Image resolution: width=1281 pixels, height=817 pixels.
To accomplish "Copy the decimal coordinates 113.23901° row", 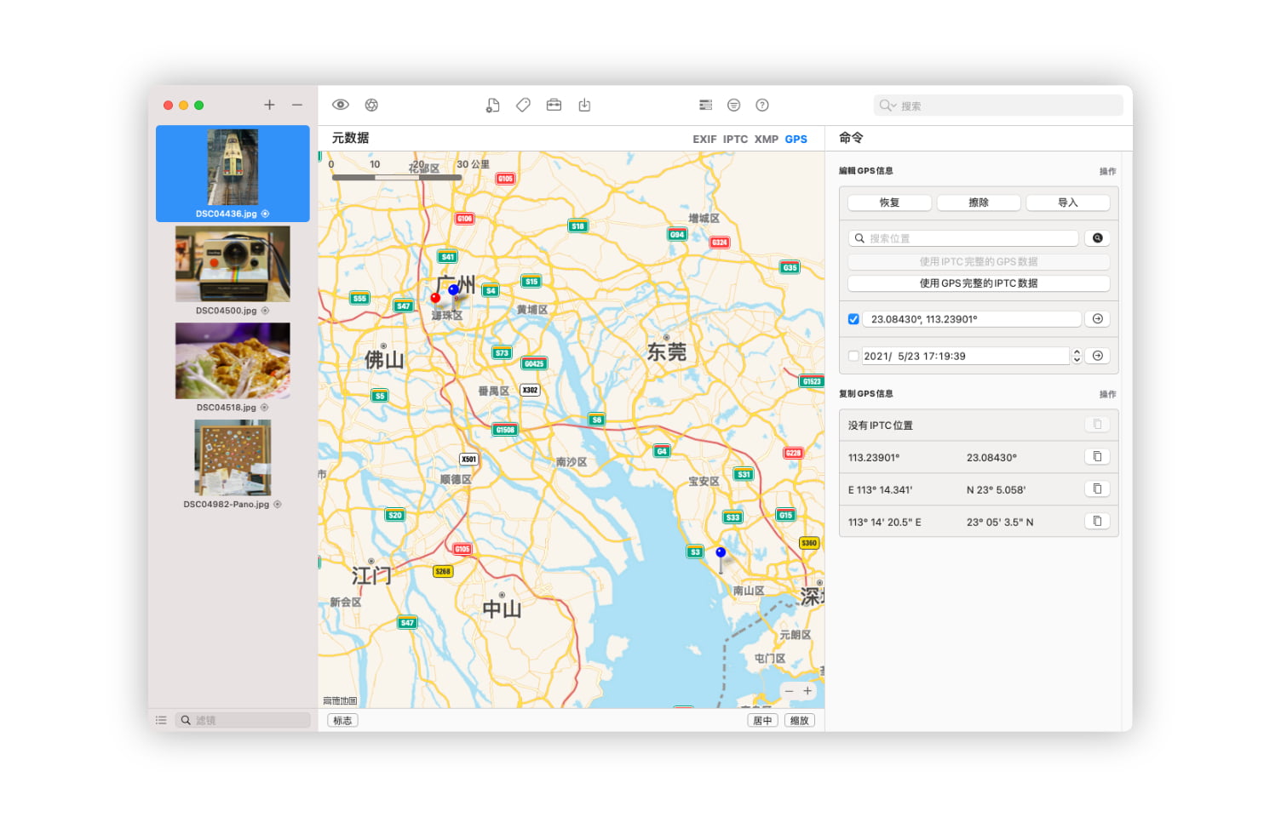I will pos(1097,457).
